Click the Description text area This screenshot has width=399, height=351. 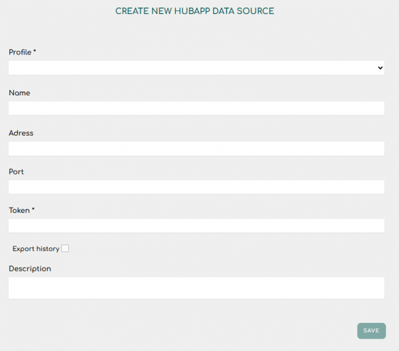click(196, 288)
